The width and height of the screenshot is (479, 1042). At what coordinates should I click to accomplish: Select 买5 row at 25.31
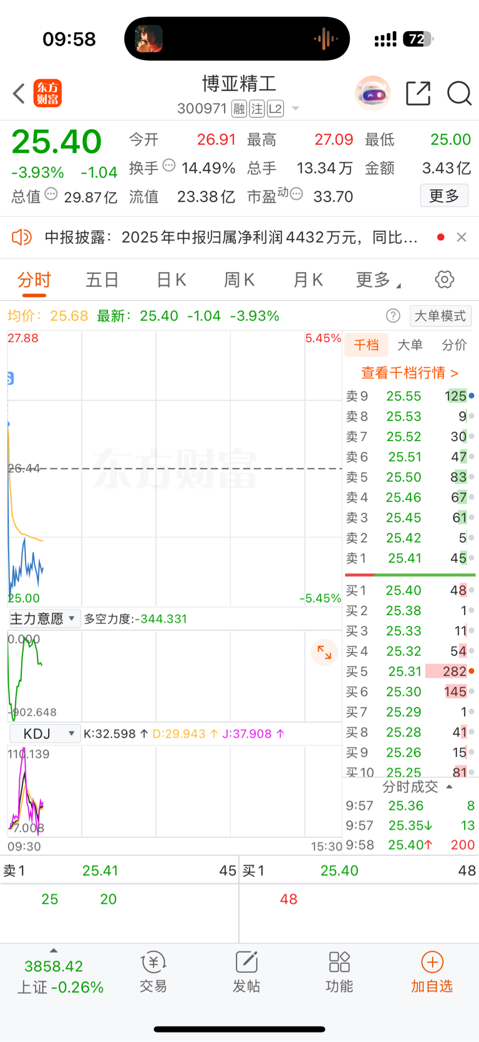410,671
